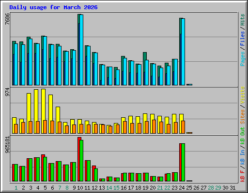Select day 2 on the x-axis
This screenshot has width=248, height=193.
[23, 188]
